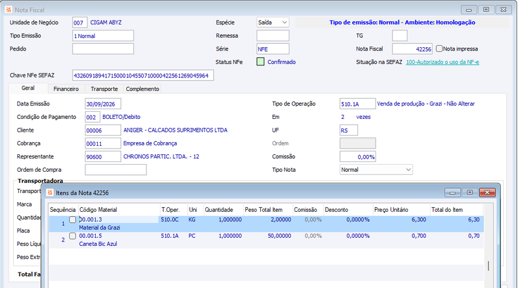The image size is (518, 288).
Task: Click the Cliente code field 00006
Action: (103, 130)
